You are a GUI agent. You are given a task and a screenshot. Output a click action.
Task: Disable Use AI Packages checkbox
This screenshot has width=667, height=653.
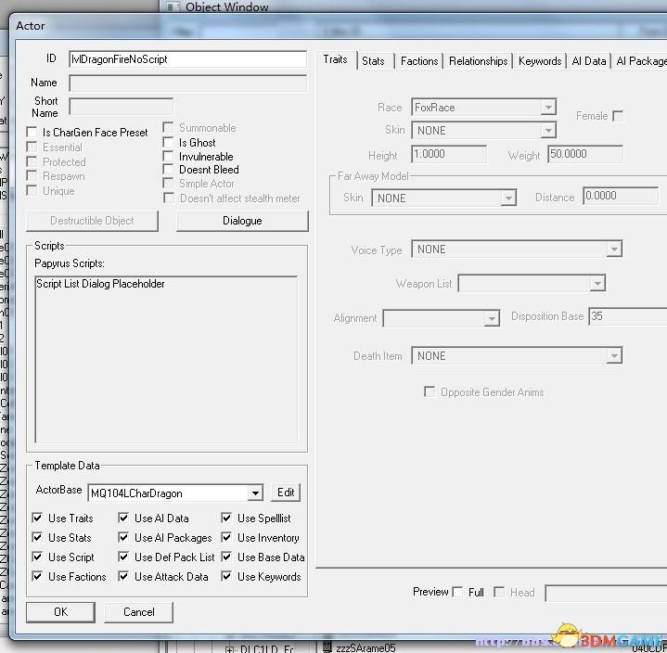124,538
